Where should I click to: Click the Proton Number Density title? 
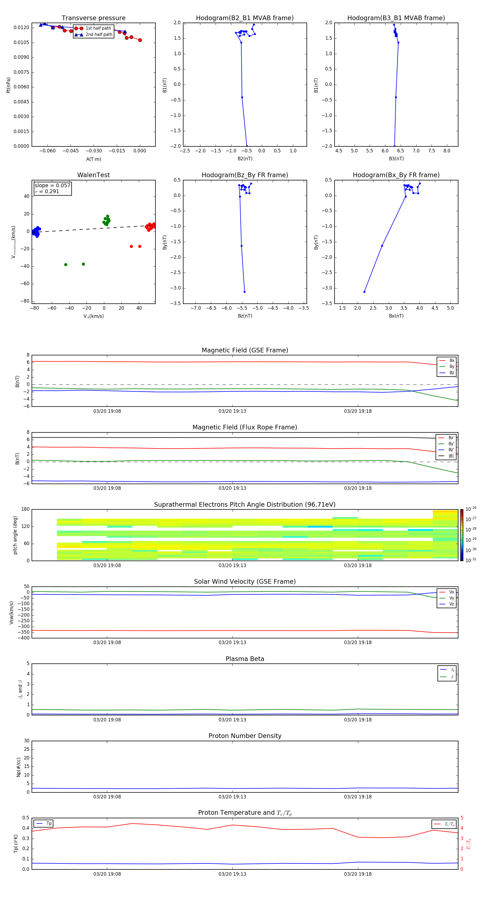tap(245, 736)
